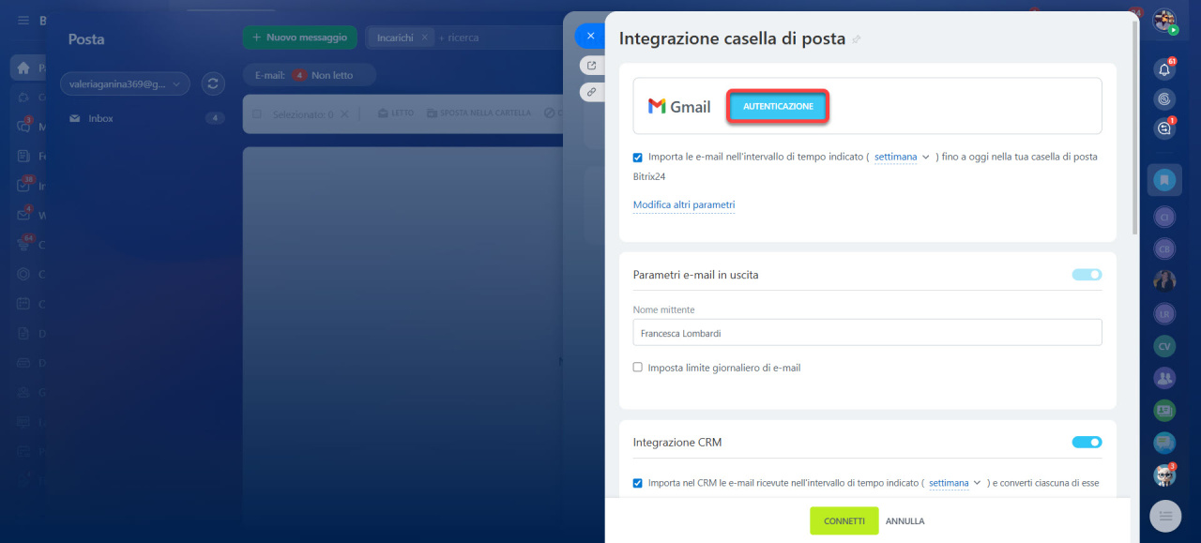1201x543 pixels.
Task: Click the Nome mittente input field
Action: pos(867,333)
